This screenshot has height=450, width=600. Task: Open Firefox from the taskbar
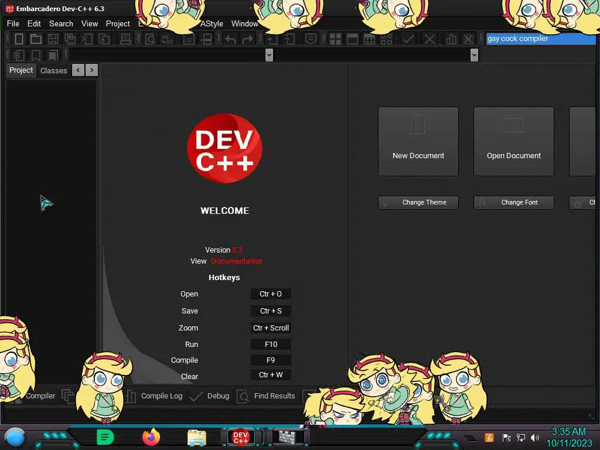(x=151, y=437)
